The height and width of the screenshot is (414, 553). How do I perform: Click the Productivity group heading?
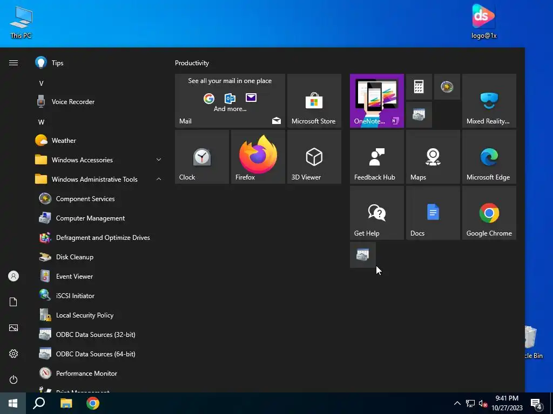pyautogui.click(x=192, y=63)
